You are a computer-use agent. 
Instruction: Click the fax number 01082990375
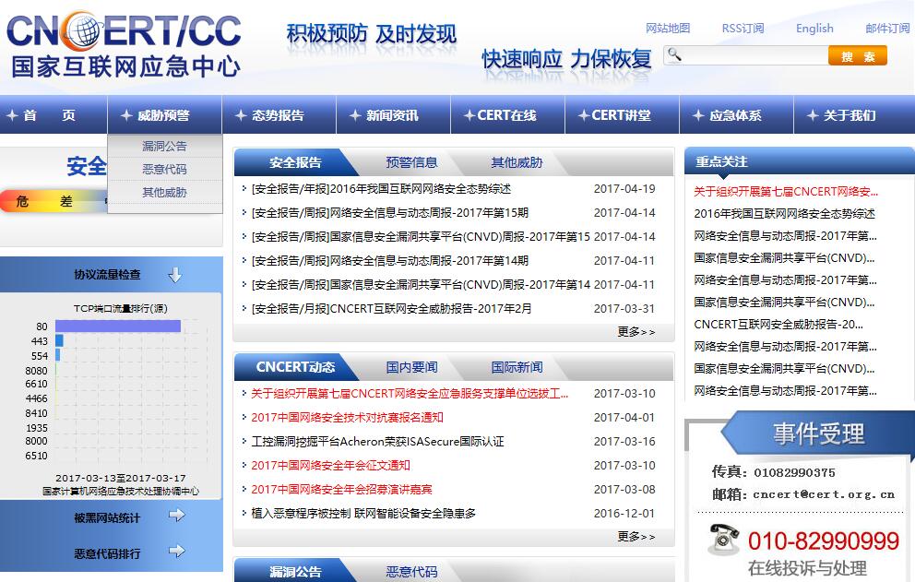coord(794,472)
